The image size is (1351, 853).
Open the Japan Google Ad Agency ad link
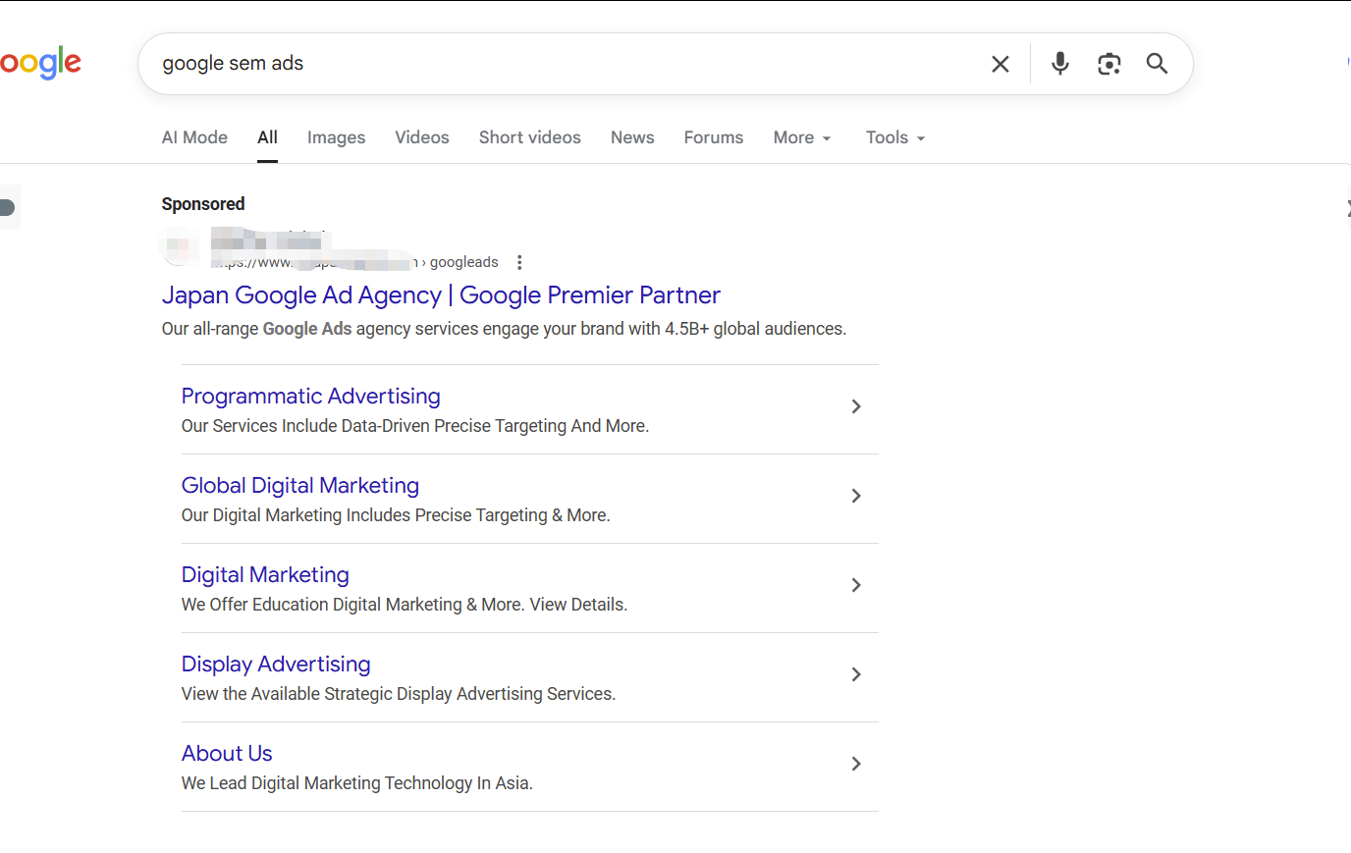(440, 294)
